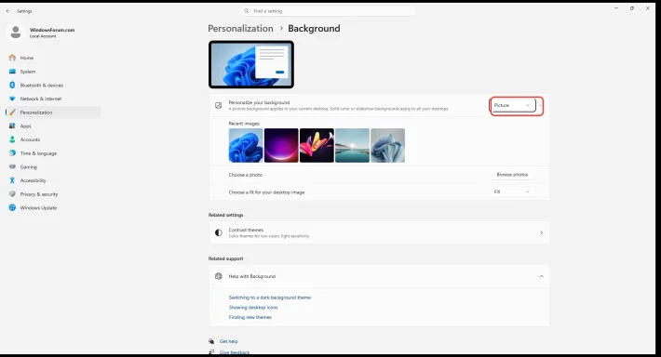Select the purple glow wallpaper thumbnail
Screen dimensions: 661x357
pos(281,145)
